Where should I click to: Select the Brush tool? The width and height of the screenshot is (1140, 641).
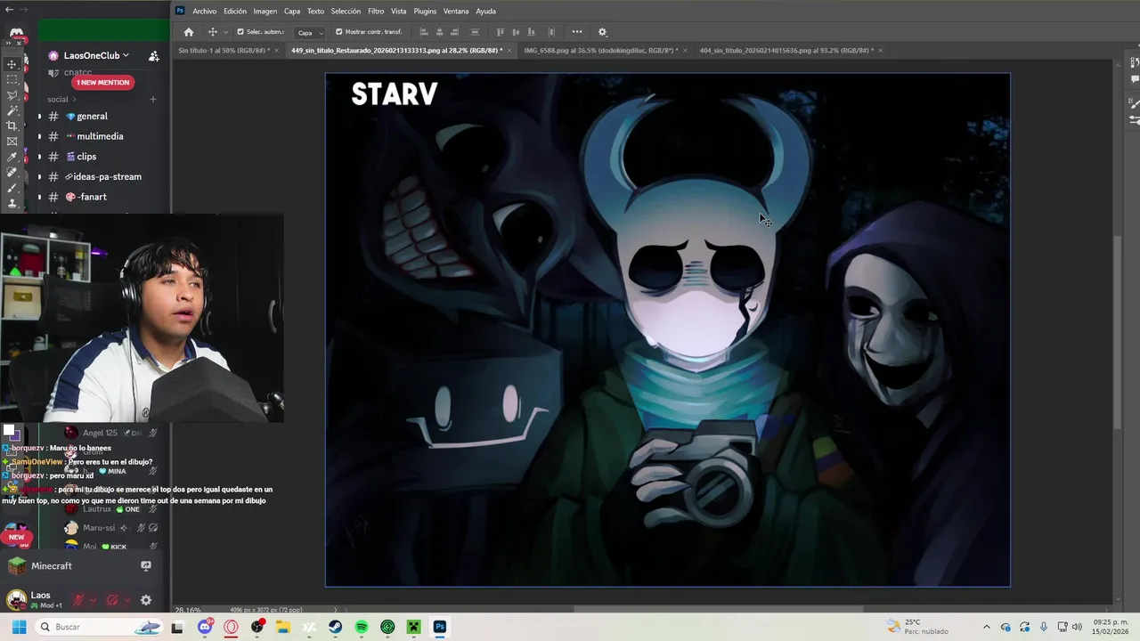click(x=12, y=188)
